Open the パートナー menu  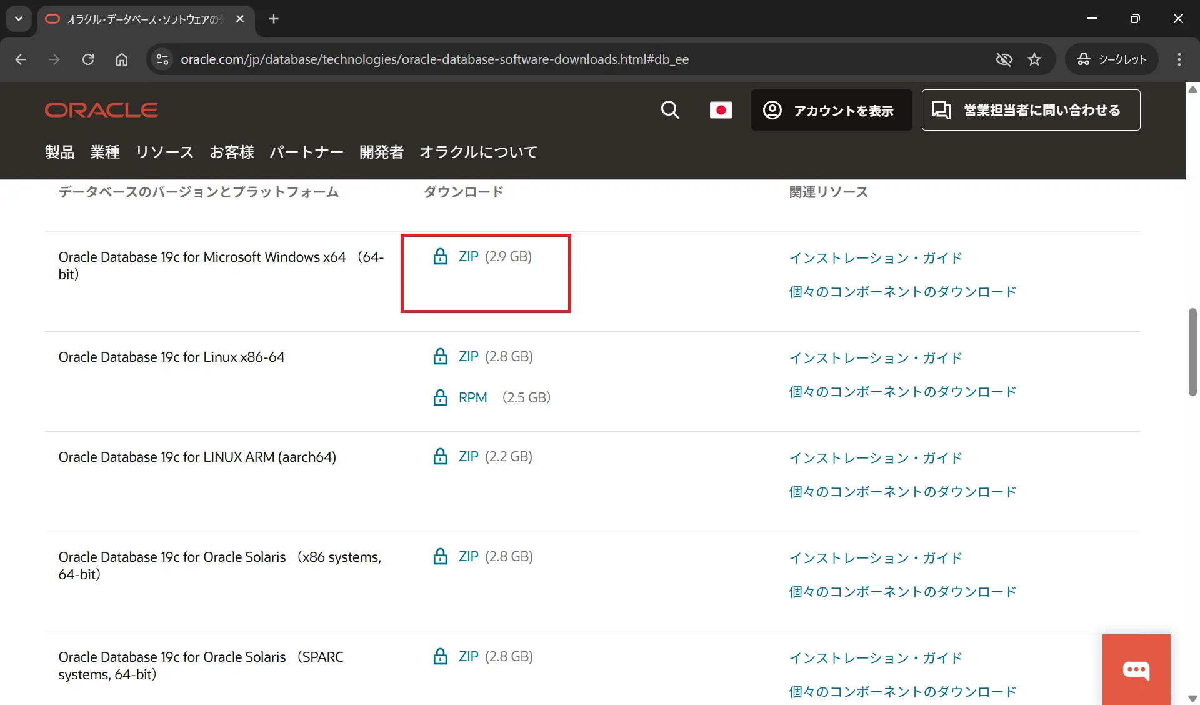click(x=307, y=152)
